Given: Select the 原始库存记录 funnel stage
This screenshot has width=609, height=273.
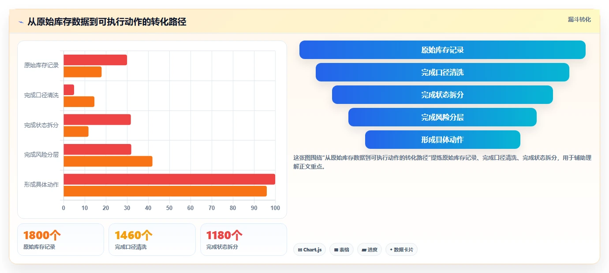Looking at the screenshot, I should click(x=442, y=50).
